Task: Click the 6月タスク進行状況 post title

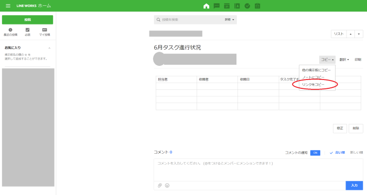Action: click(x=177, y=48)
